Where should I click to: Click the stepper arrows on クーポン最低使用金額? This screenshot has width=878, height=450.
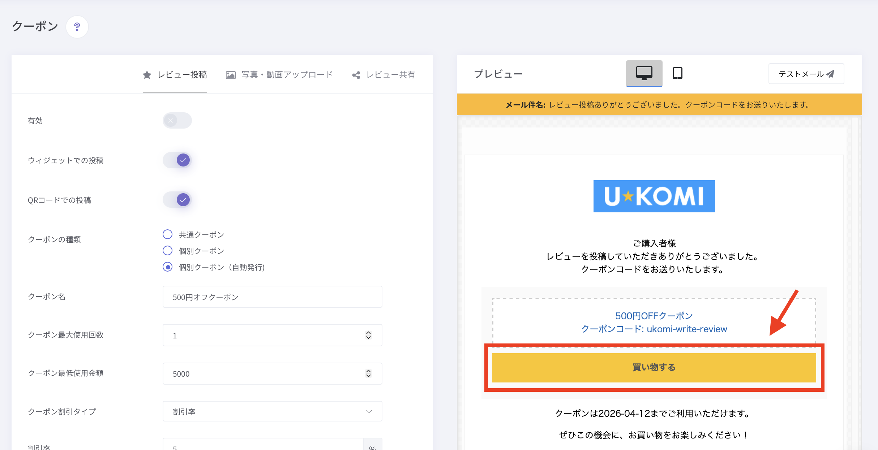[x=368, y=373]
